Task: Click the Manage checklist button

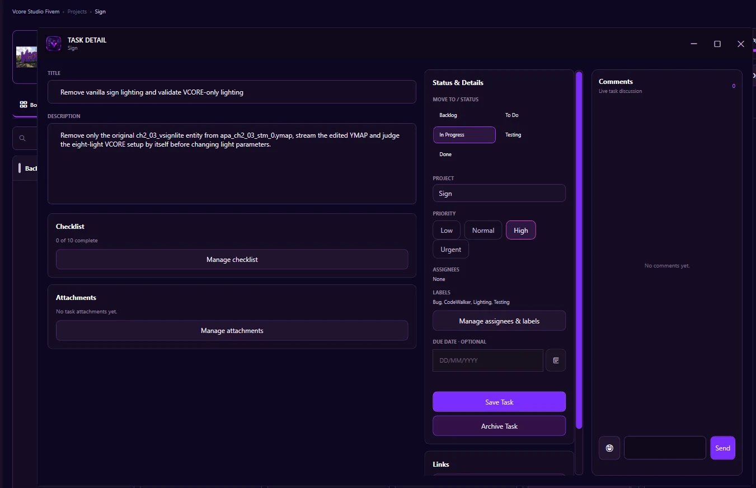Action: pyautogui.click(x=232, y=260)
